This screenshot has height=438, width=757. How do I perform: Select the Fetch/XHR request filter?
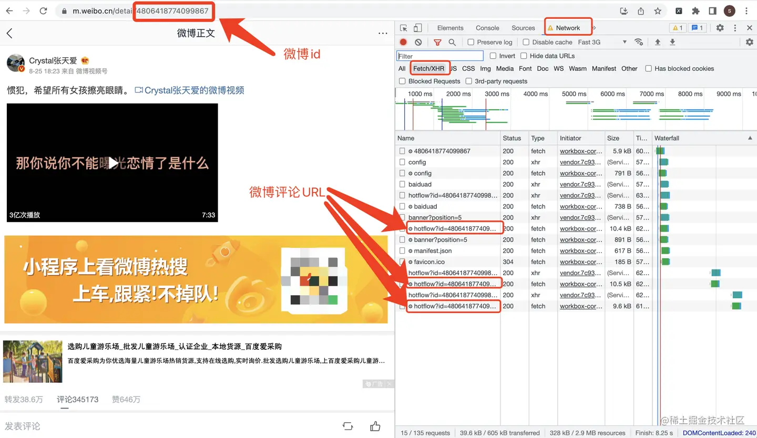429,68
